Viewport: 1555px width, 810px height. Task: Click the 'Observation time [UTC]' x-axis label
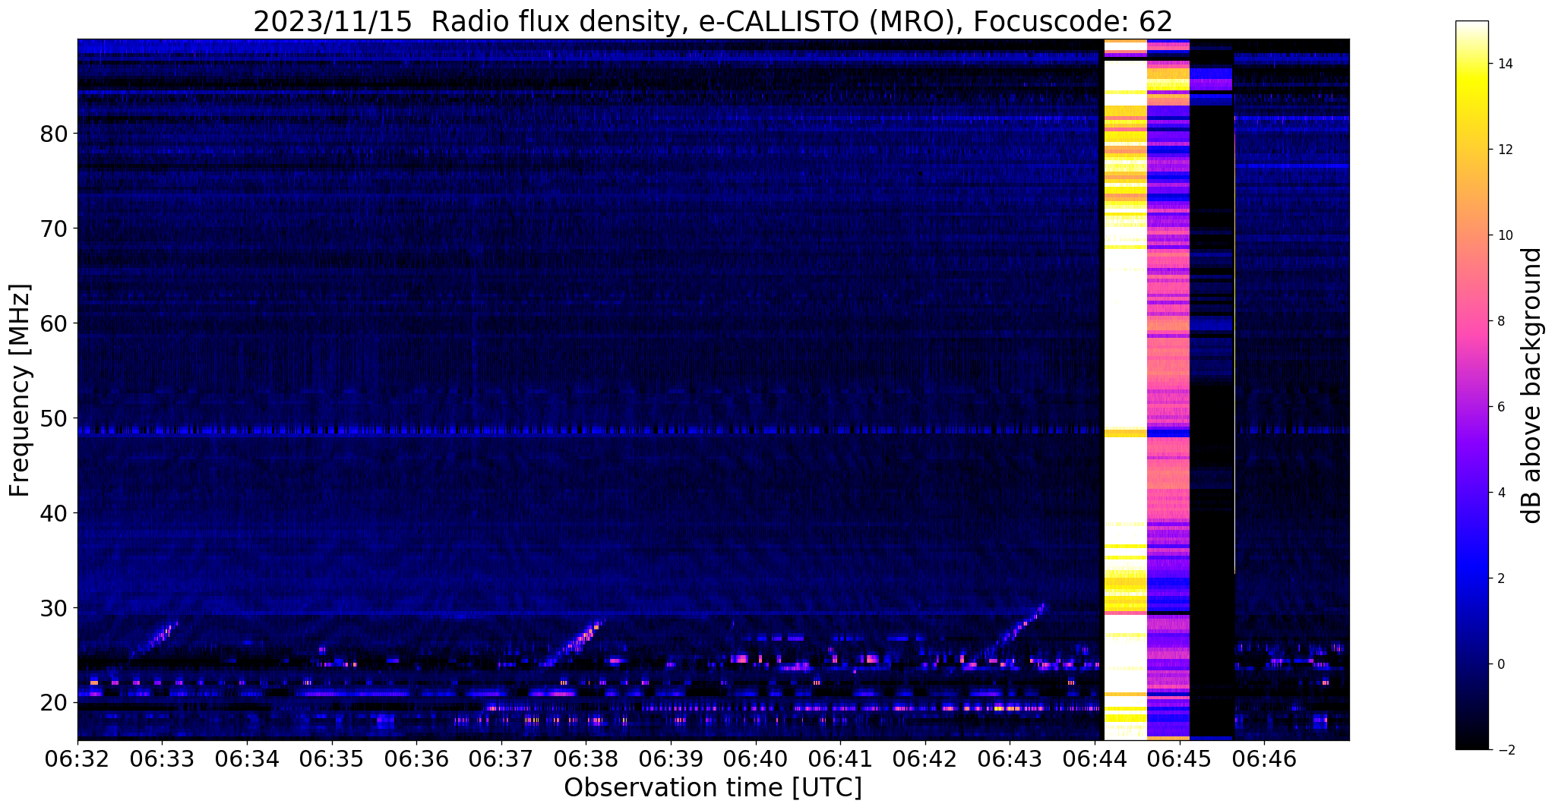click(713, 788)
